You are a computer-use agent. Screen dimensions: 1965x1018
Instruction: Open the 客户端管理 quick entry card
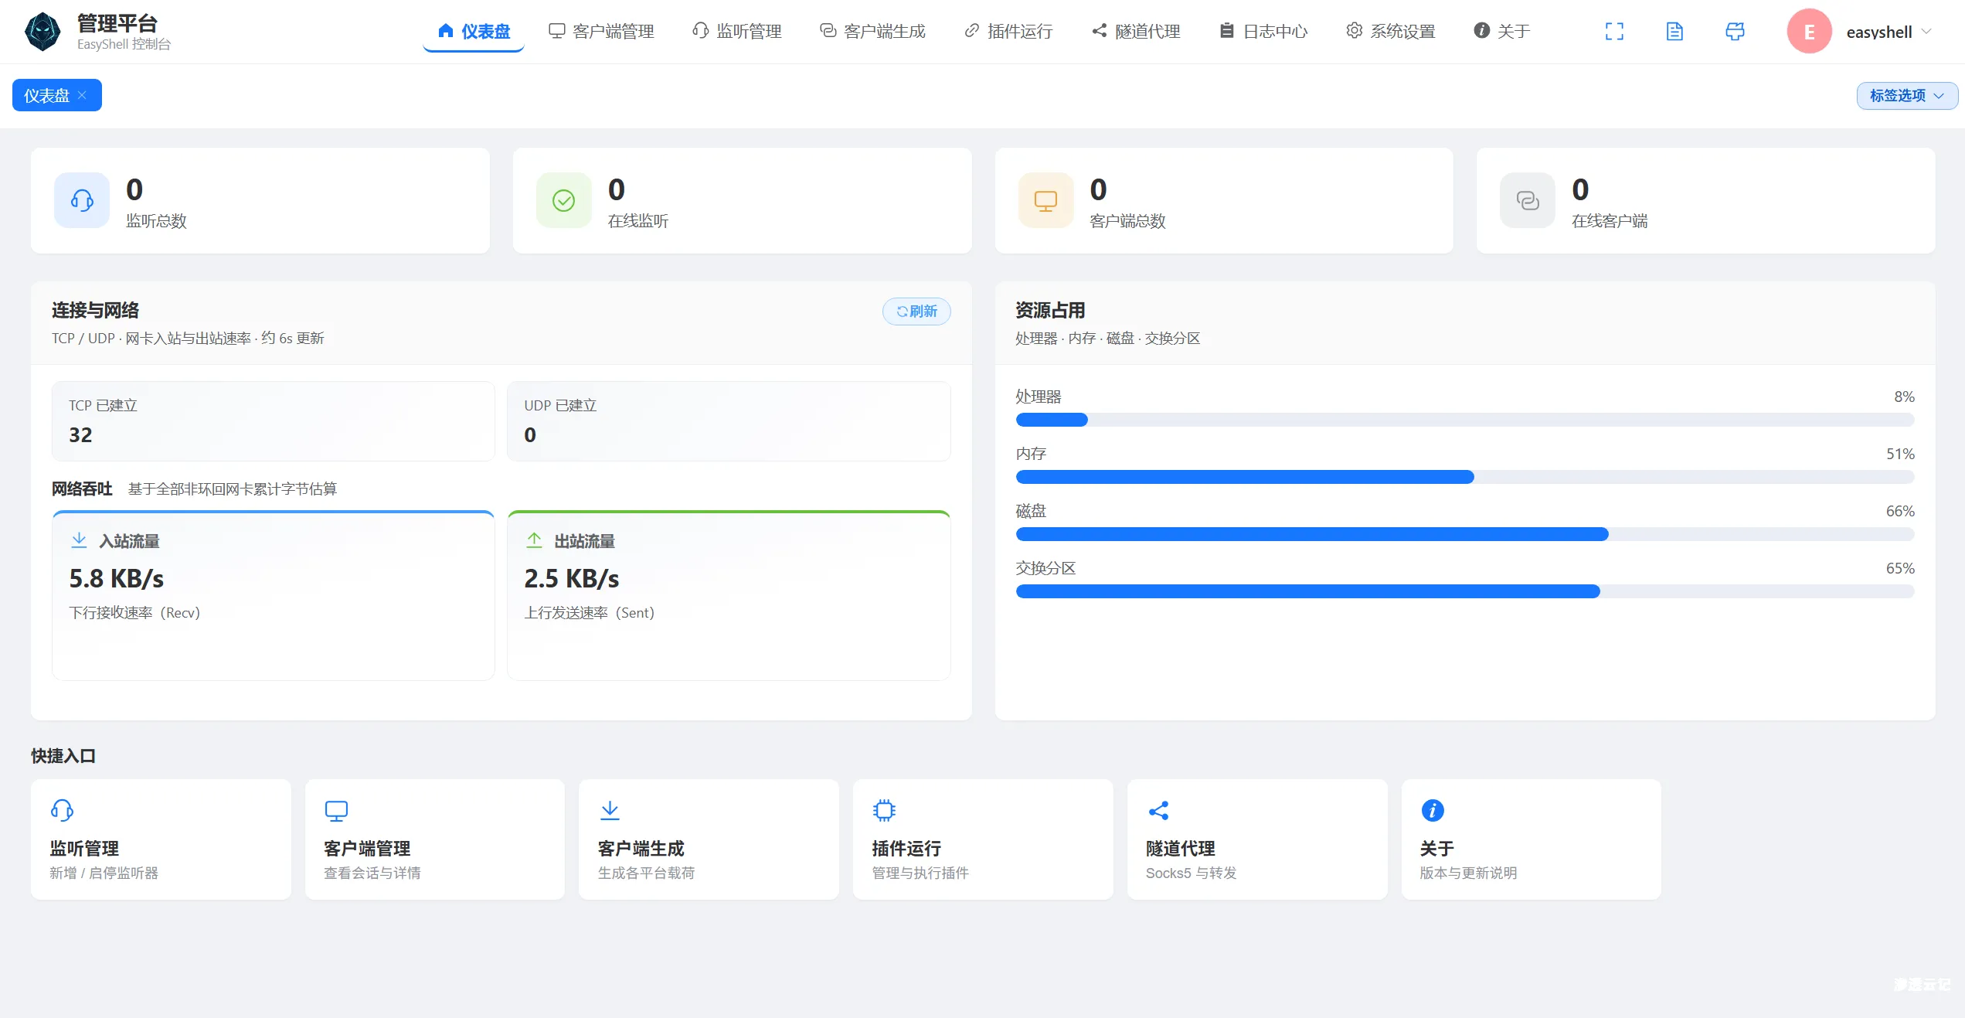[x=435, y=839]
